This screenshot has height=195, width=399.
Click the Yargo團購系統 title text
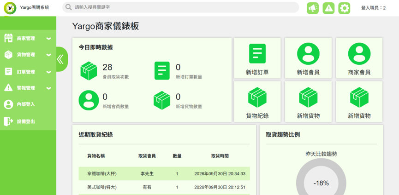click(34, 8)
